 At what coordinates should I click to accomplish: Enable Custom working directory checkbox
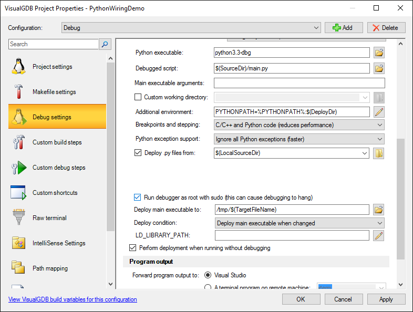(138, 97)
